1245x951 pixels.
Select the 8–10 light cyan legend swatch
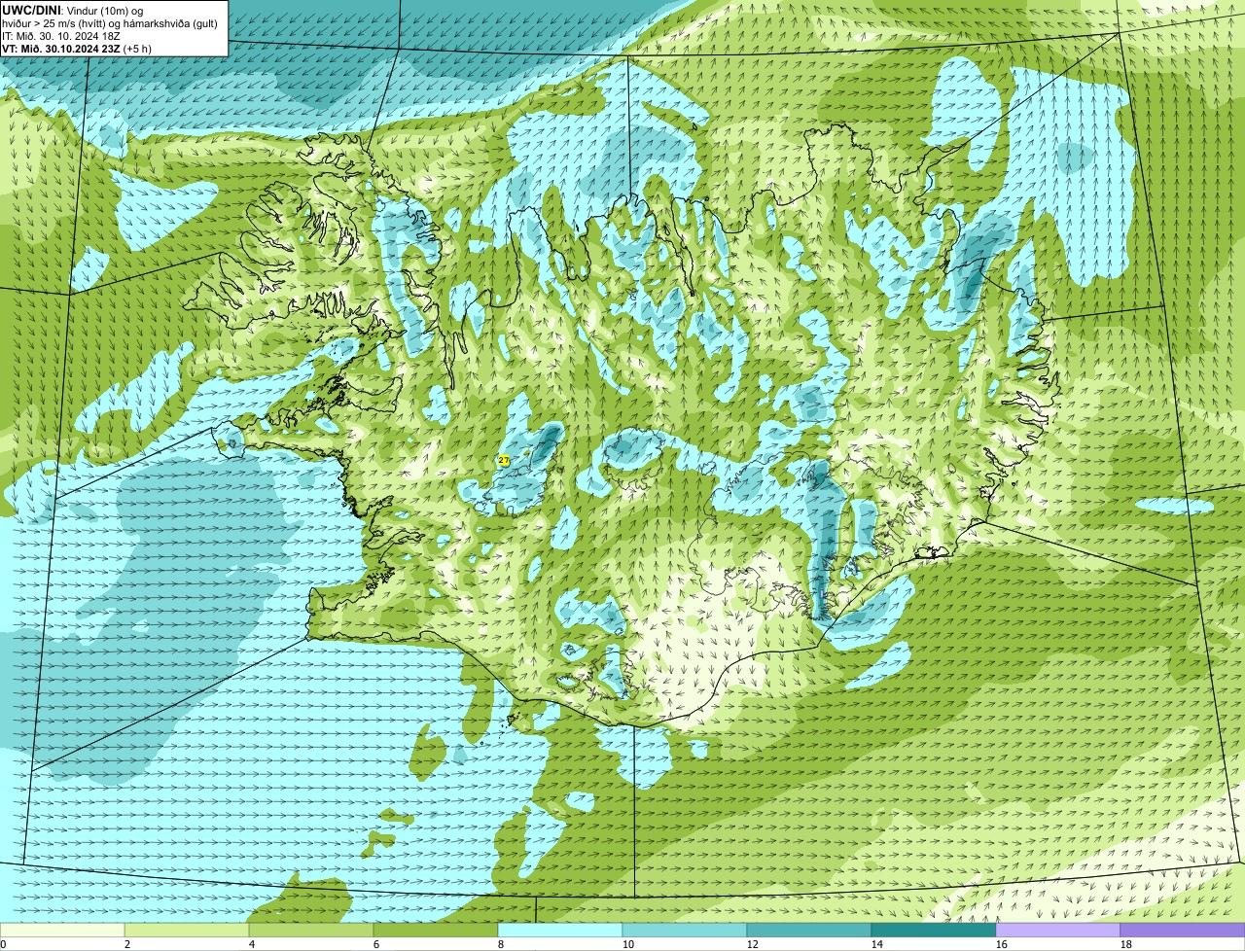560,931
